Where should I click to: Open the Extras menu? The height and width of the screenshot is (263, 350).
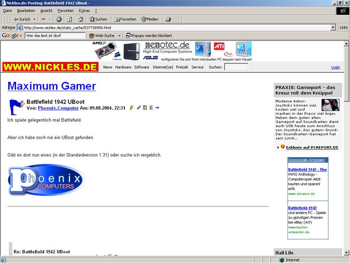pos(84,11)
